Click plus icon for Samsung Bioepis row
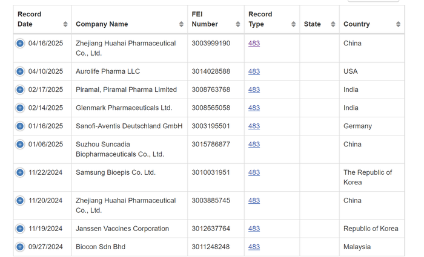This screenshot has height=257, width=424. coord(20,172)
